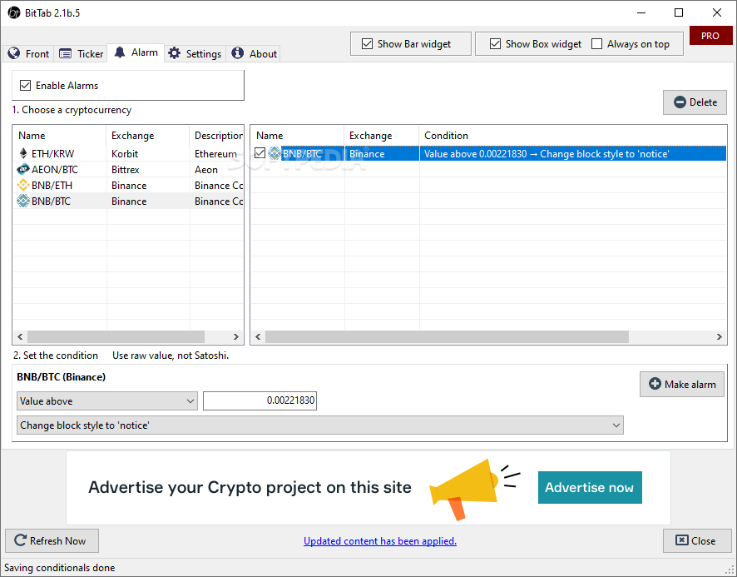Select the BNB/ETH row
Viewport: 737px width, 577px height.
tap(128, 185)
